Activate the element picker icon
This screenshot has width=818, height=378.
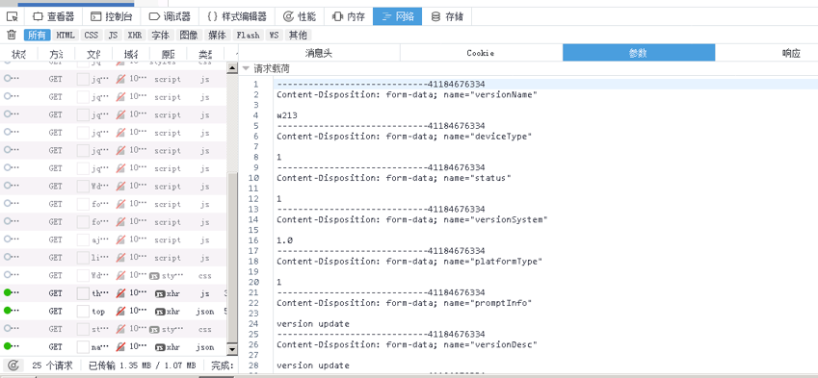(12, 16)
